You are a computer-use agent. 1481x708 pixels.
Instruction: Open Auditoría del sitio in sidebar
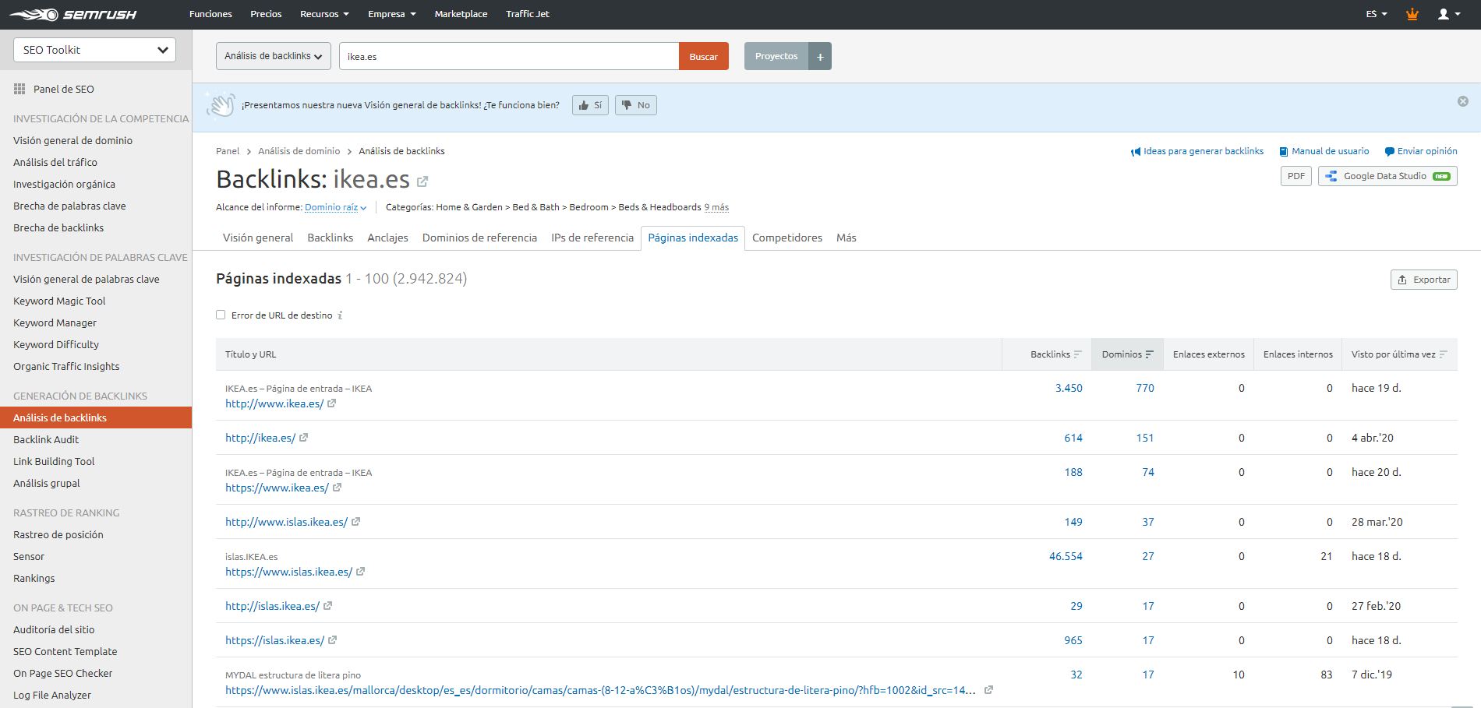click(x=54, y=629)
